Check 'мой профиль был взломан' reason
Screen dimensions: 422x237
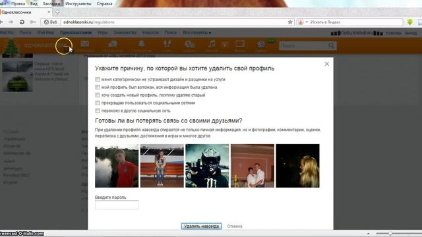point(98,88)
